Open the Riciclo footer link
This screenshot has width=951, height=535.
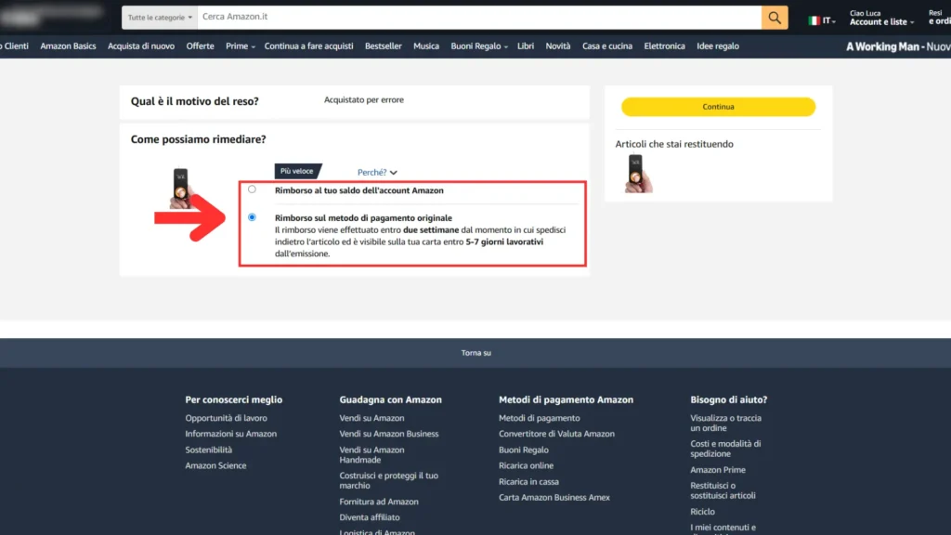click(x=702, y=512)
